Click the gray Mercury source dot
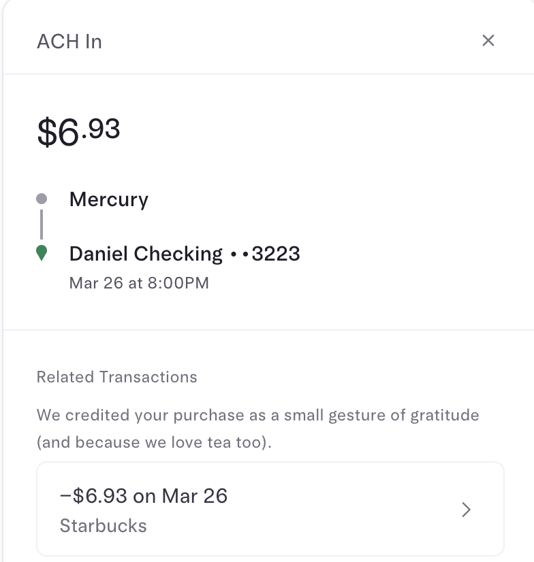The height and width of the screenshot is (562, 534). pyautogui.click(x=42, y=199)
